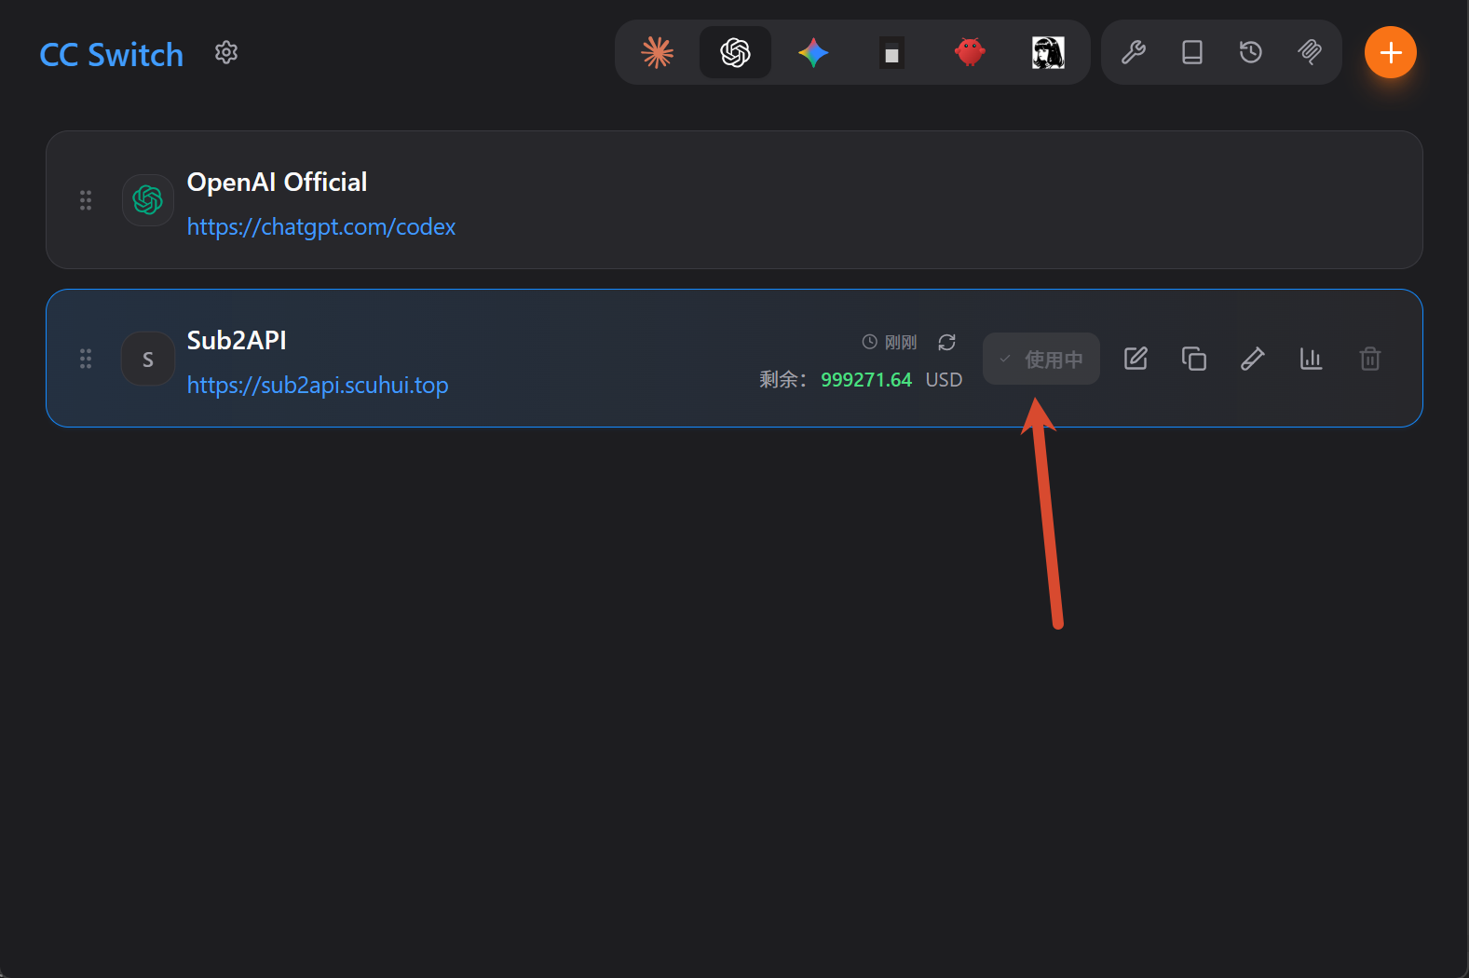Delete the Sub2API provider

1370,359
